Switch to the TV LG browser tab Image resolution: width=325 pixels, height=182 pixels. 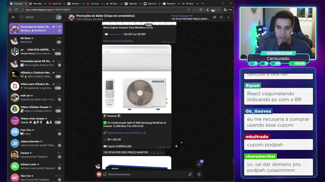coord(95,4)
